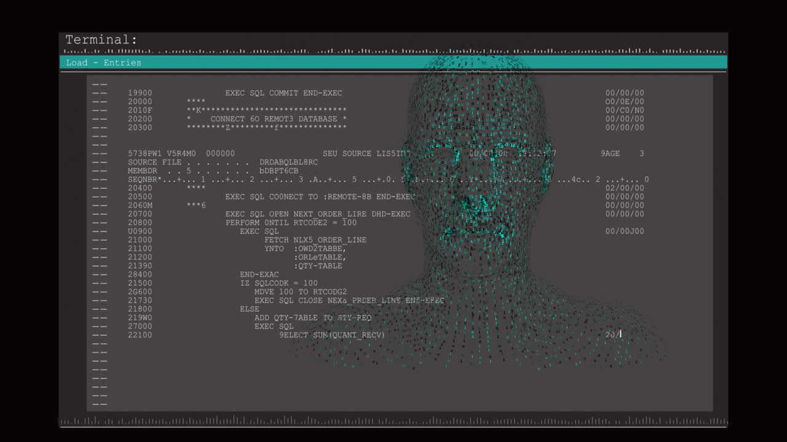
Task: Select the "MDVE 100 TO RTCODG2" statement
Action: click(x=301, y=291)
